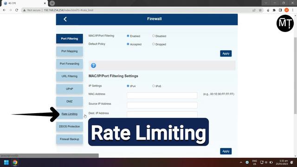Click the Chrome taskbar icon
This screenshot has width=297, height=167.
15,162
